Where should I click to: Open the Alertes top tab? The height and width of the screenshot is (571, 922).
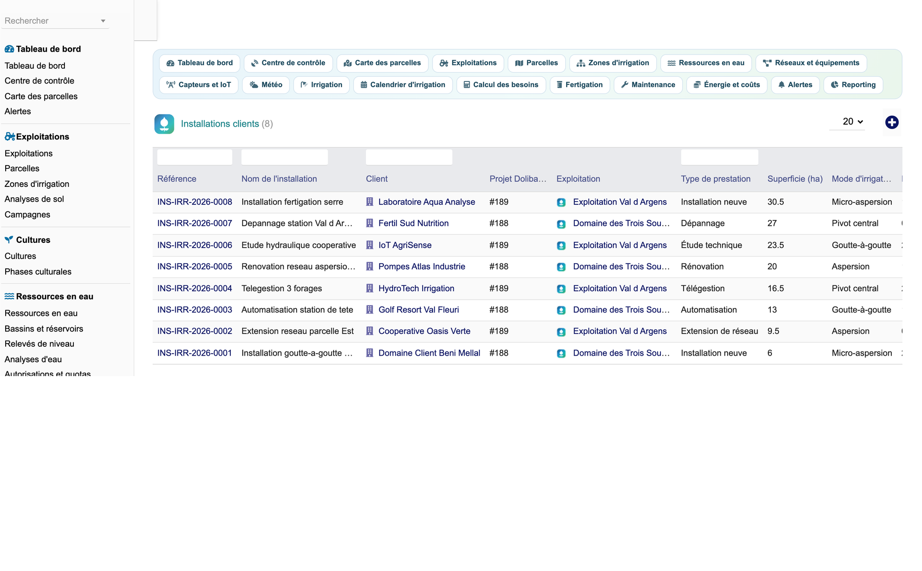(795, 85)
